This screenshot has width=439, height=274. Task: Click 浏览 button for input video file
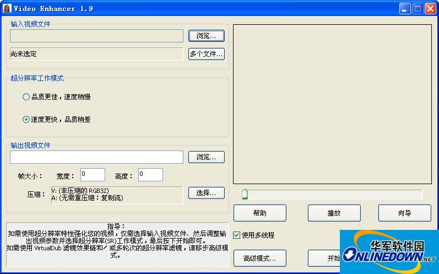[x=207, y=36]
